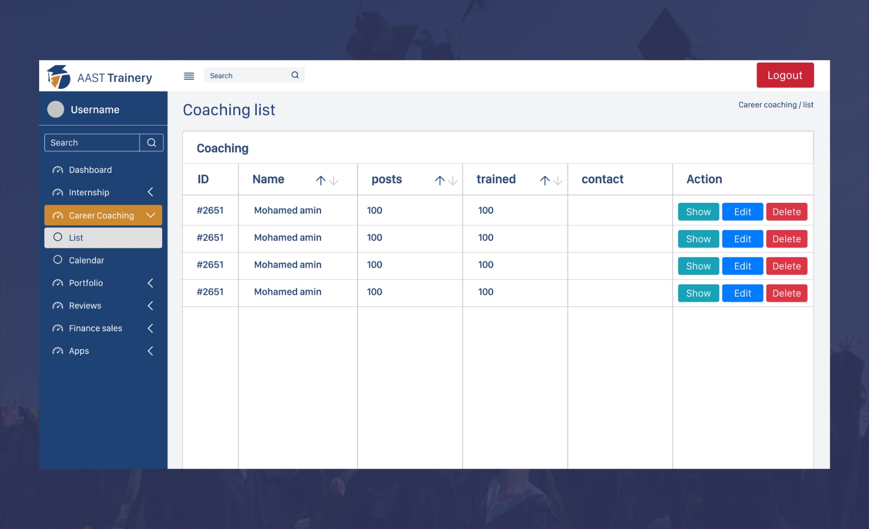Viewport: 869px width, 529px height.
Task: Click the Username avatar circle
Action: click(x=56, y=110)
